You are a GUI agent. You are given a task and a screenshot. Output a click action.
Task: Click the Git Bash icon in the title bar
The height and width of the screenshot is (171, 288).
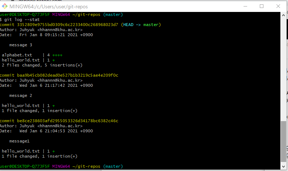pos(5,7)
